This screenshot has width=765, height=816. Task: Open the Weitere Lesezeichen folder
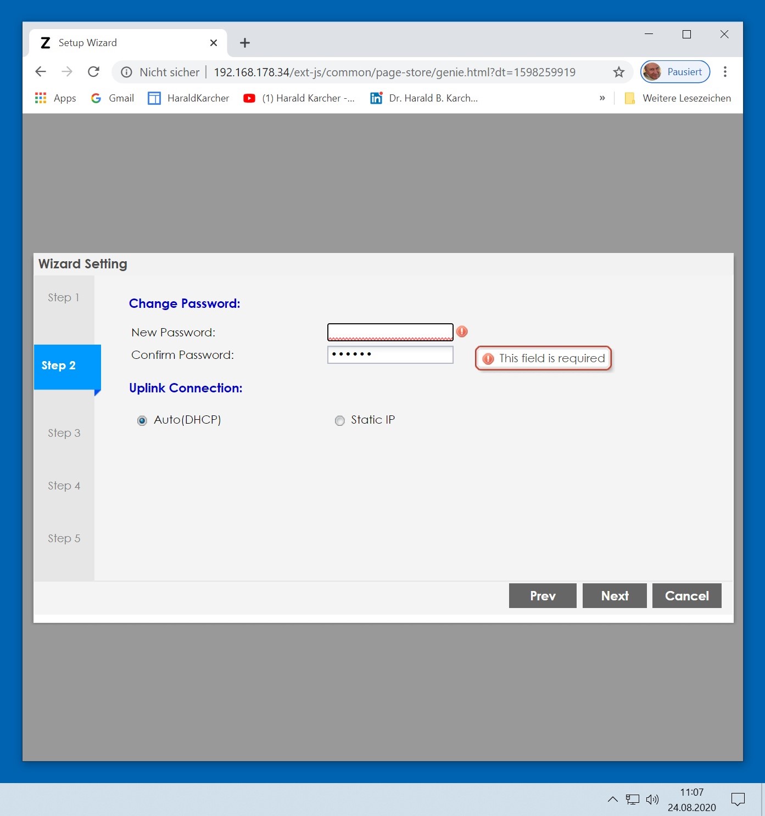click(x=678, y=98)
